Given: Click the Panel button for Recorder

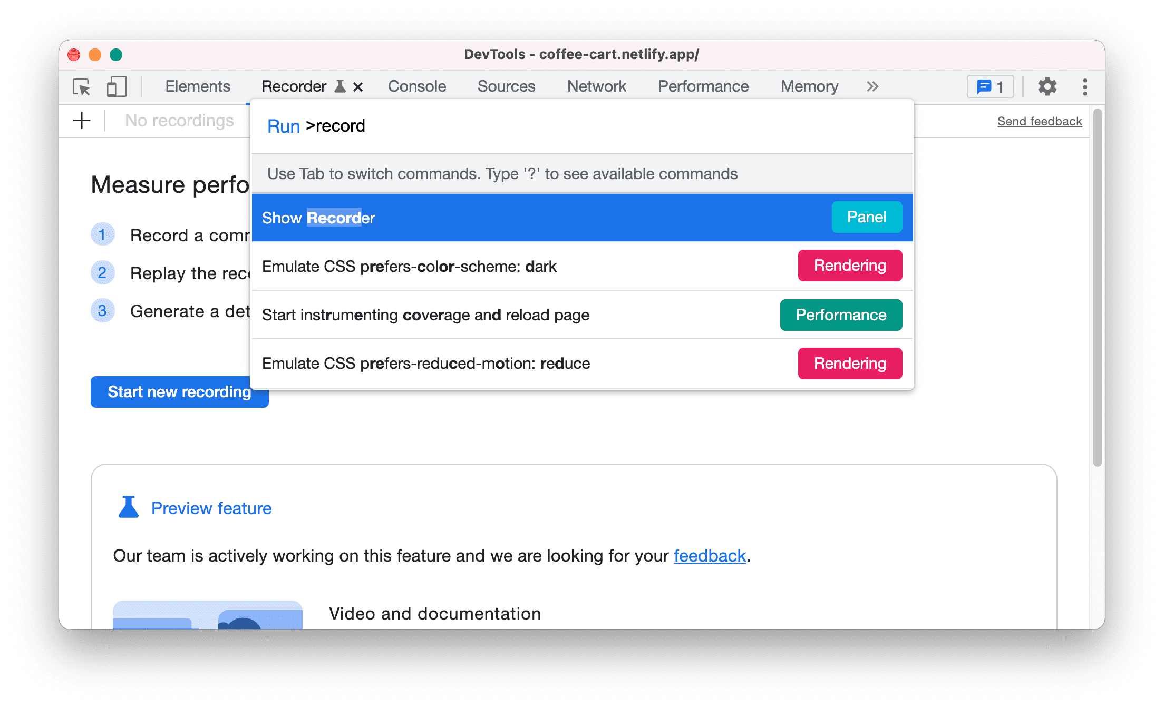Looking at the screenshot, I should [866, 217].
